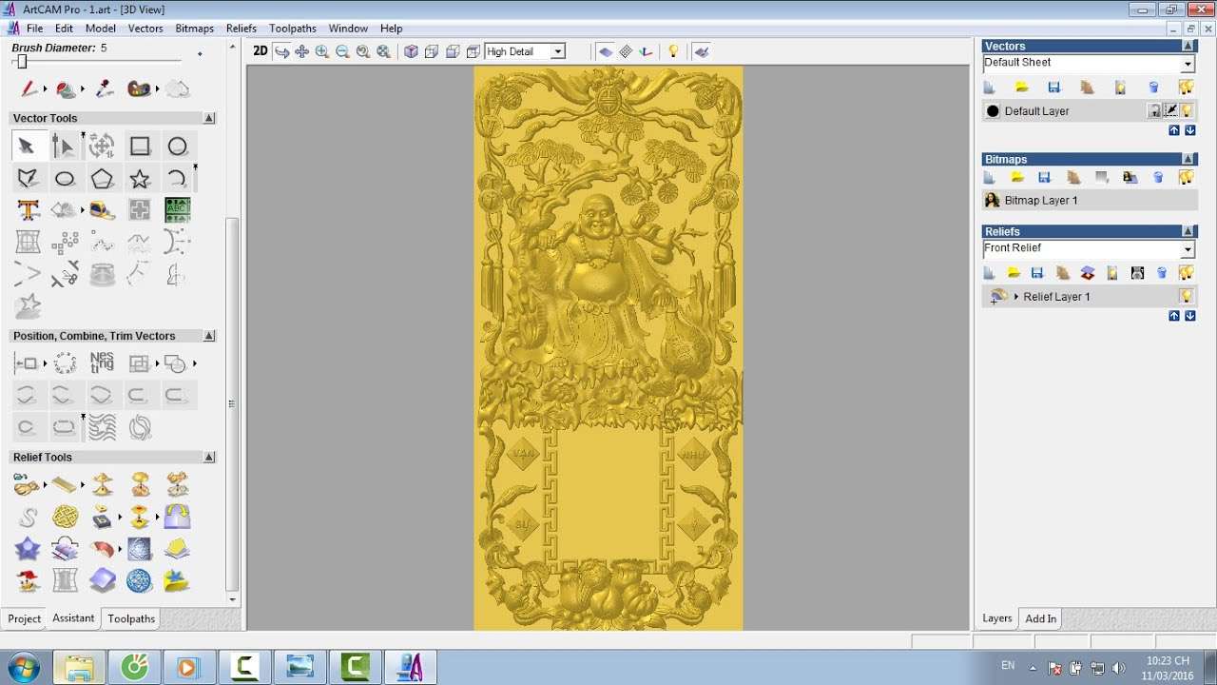Move relief layer down arrow
The width and height of the screenshot is (1217, 685).
point(1189,316)
